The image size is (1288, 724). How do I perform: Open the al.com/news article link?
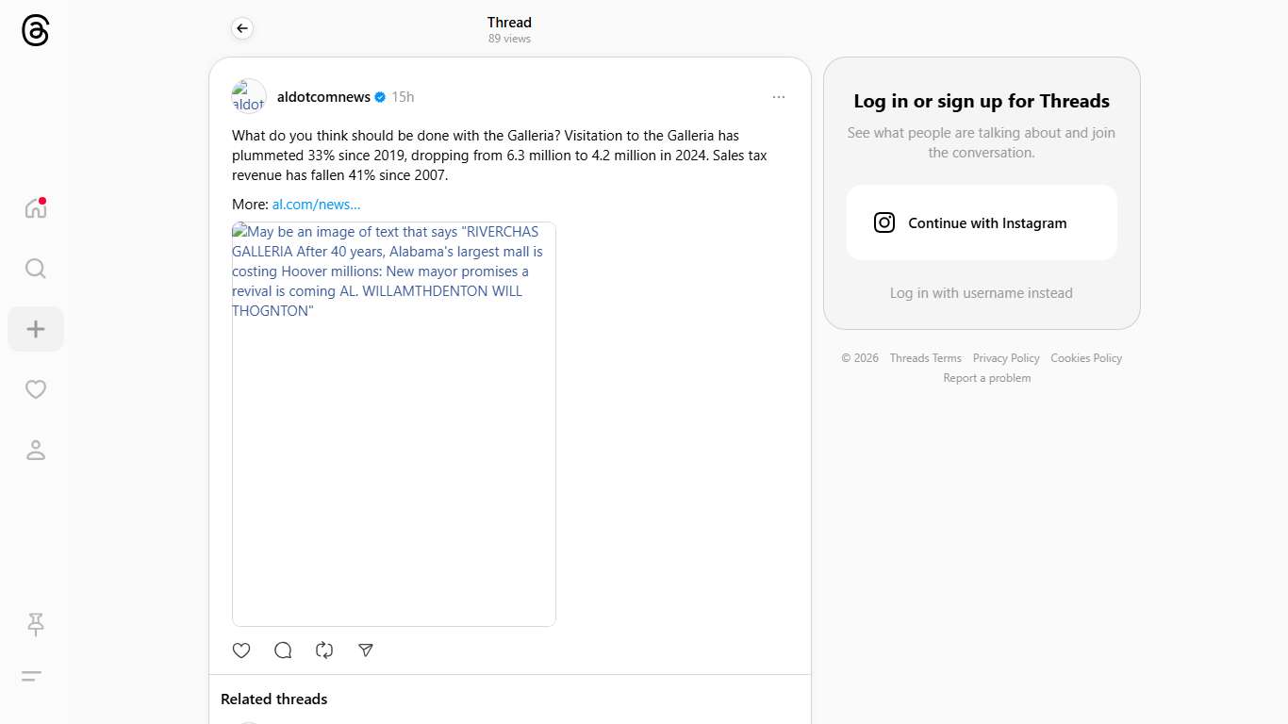(316, 205)
